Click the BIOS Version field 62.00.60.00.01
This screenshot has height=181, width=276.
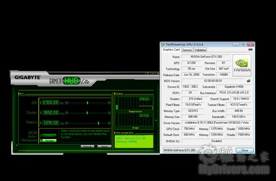pyautogui.click(x=213, y=81)
